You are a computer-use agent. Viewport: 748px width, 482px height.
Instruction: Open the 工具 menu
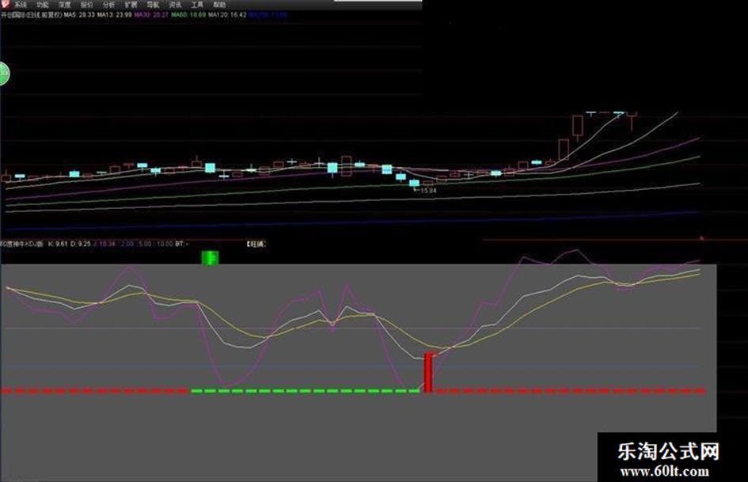(x=197, y=5)
